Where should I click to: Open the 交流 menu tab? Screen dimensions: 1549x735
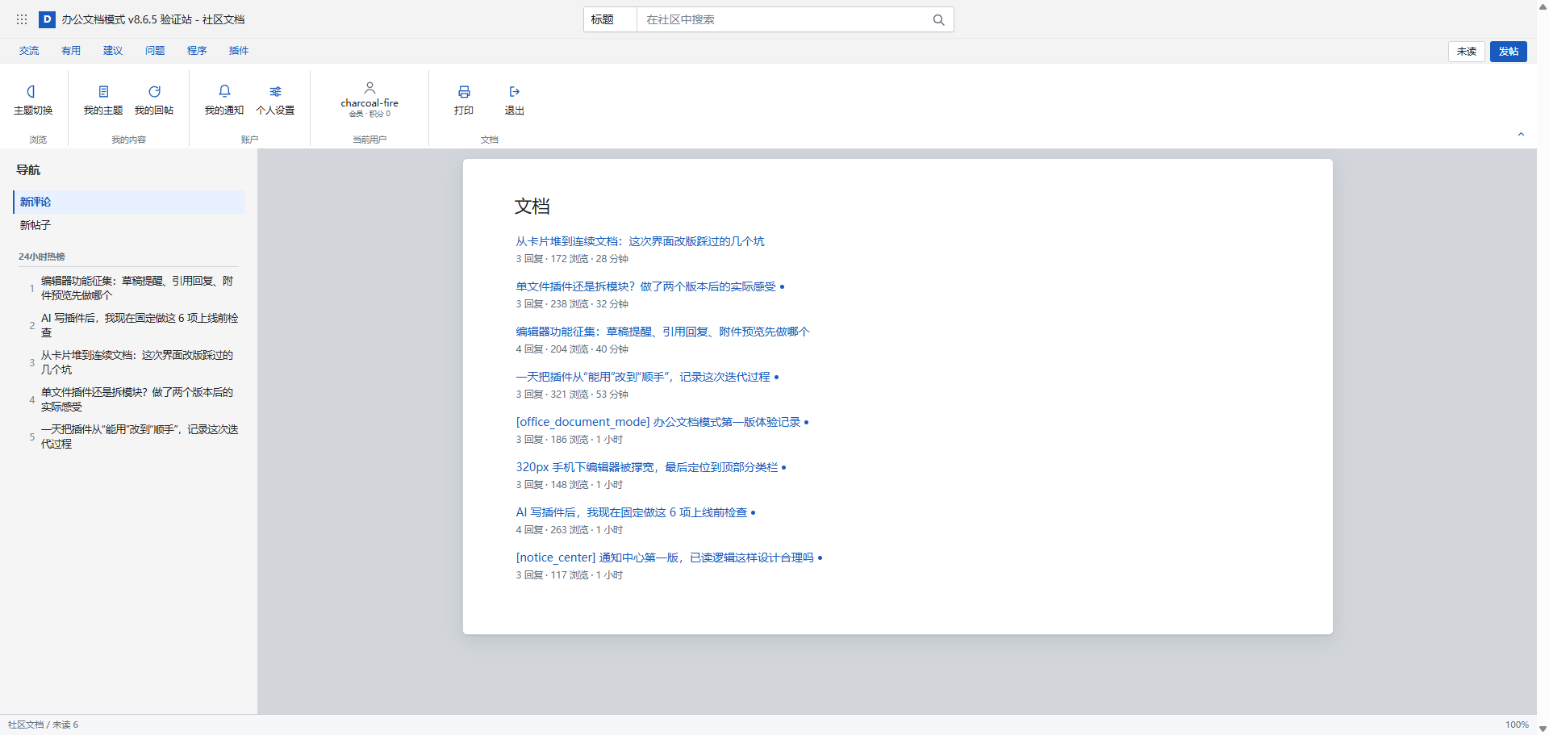click(29, 51)
